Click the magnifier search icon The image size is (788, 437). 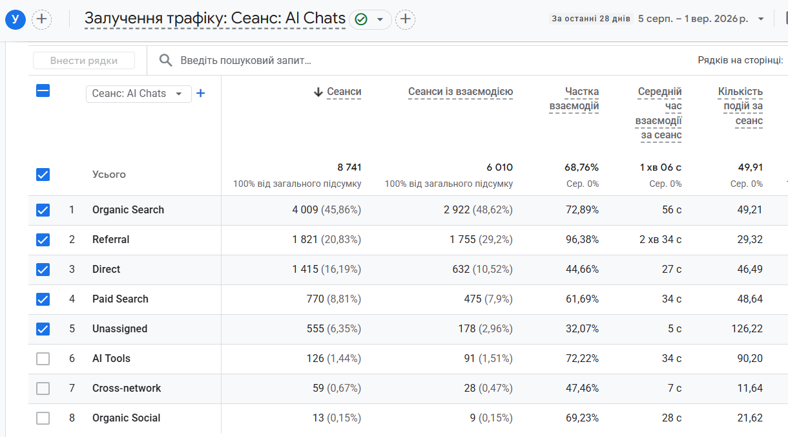166,60
